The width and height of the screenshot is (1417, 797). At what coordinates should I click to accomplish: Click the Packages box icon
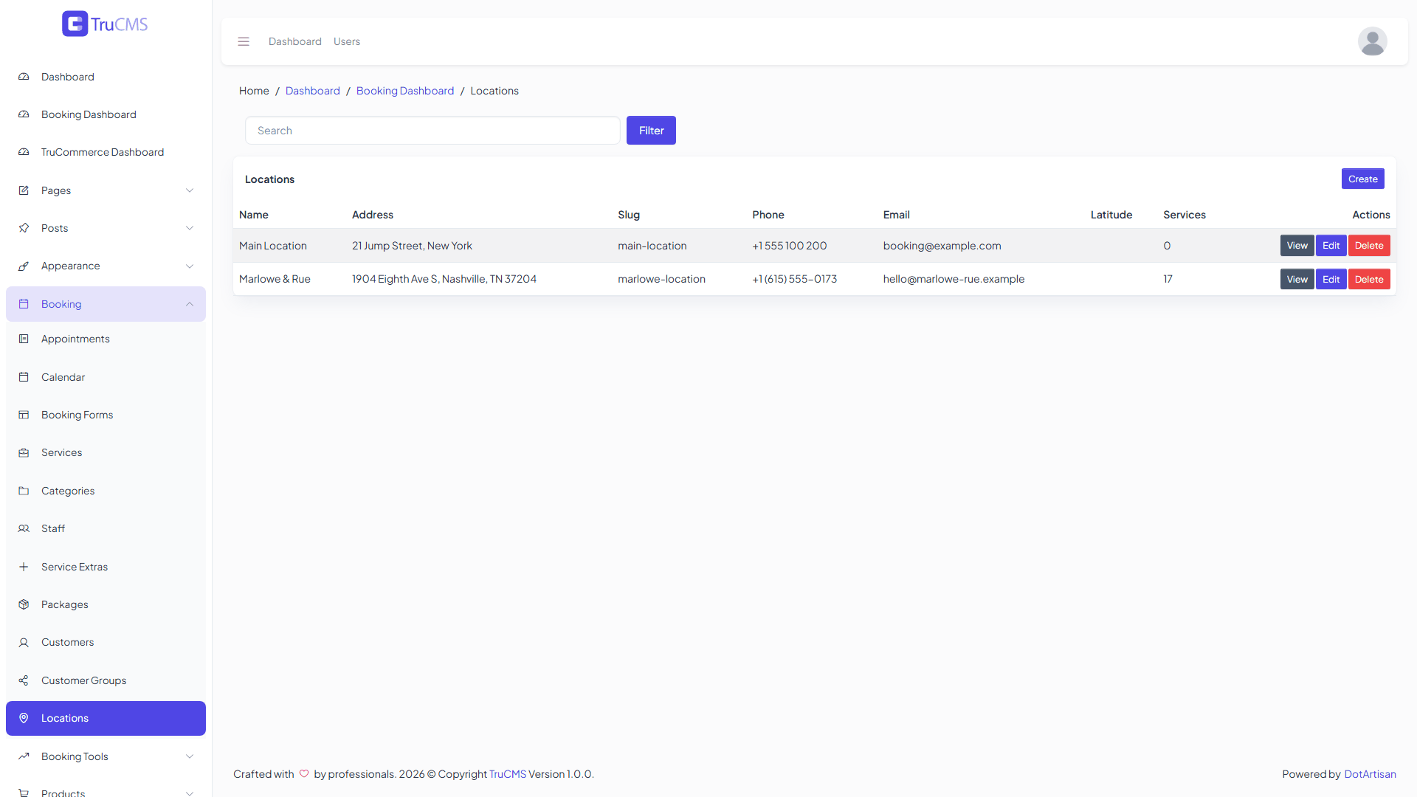click(24, 604)
